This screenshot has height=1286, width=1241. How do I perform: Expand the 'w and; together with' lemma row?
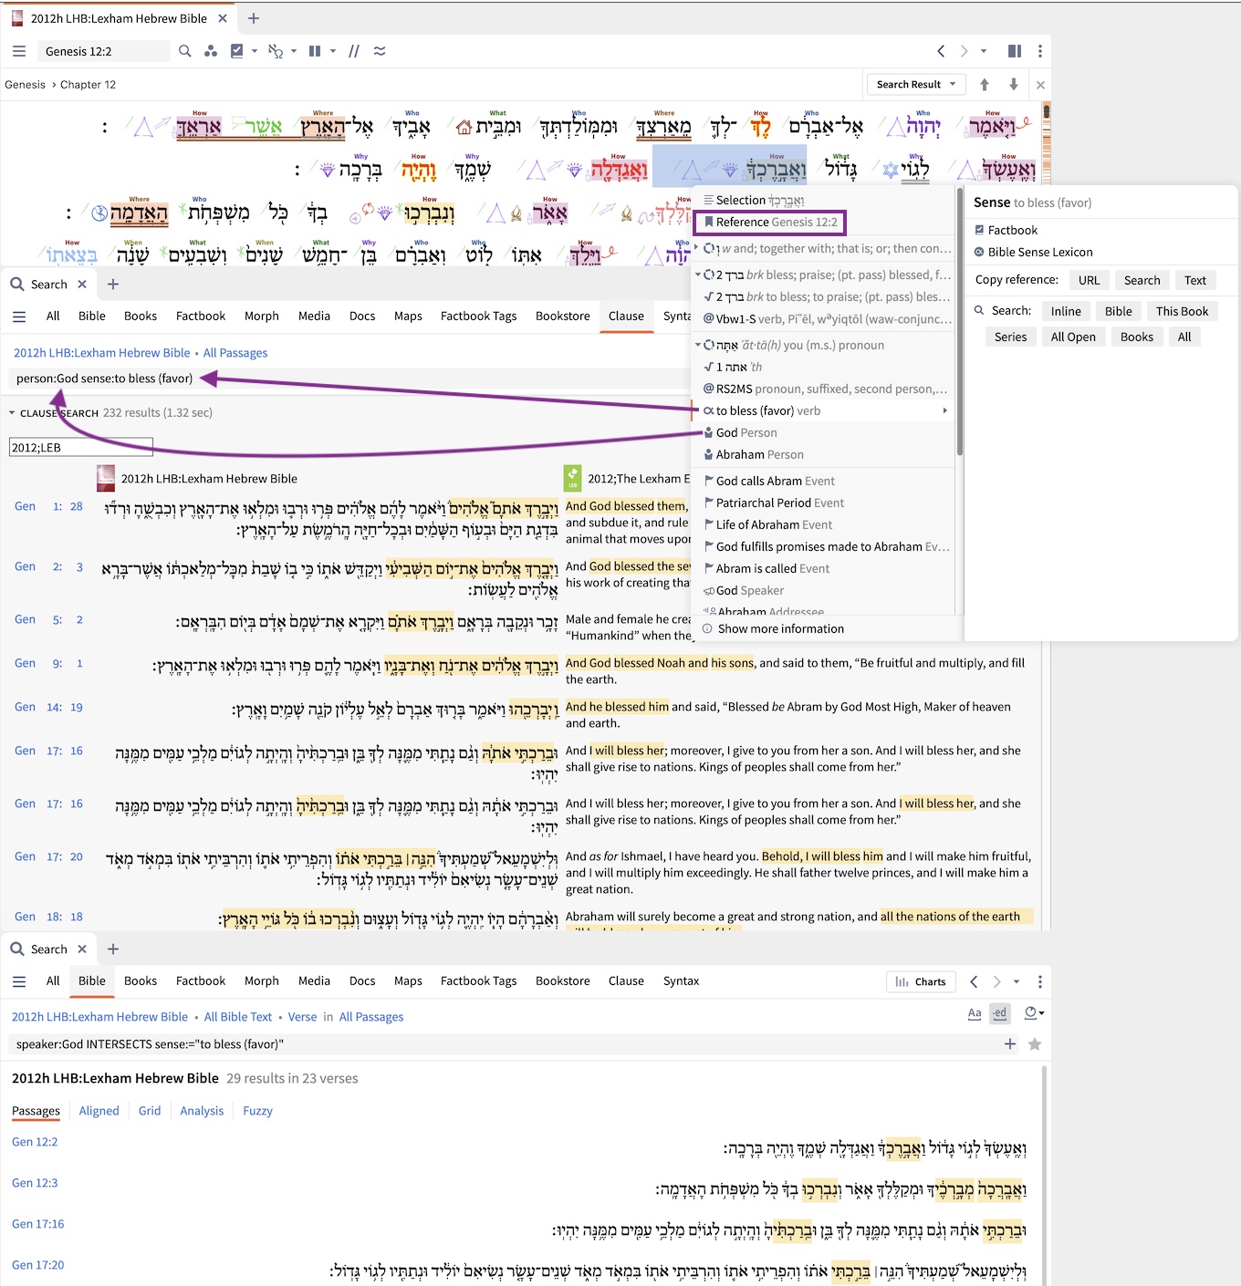(697, 247)
